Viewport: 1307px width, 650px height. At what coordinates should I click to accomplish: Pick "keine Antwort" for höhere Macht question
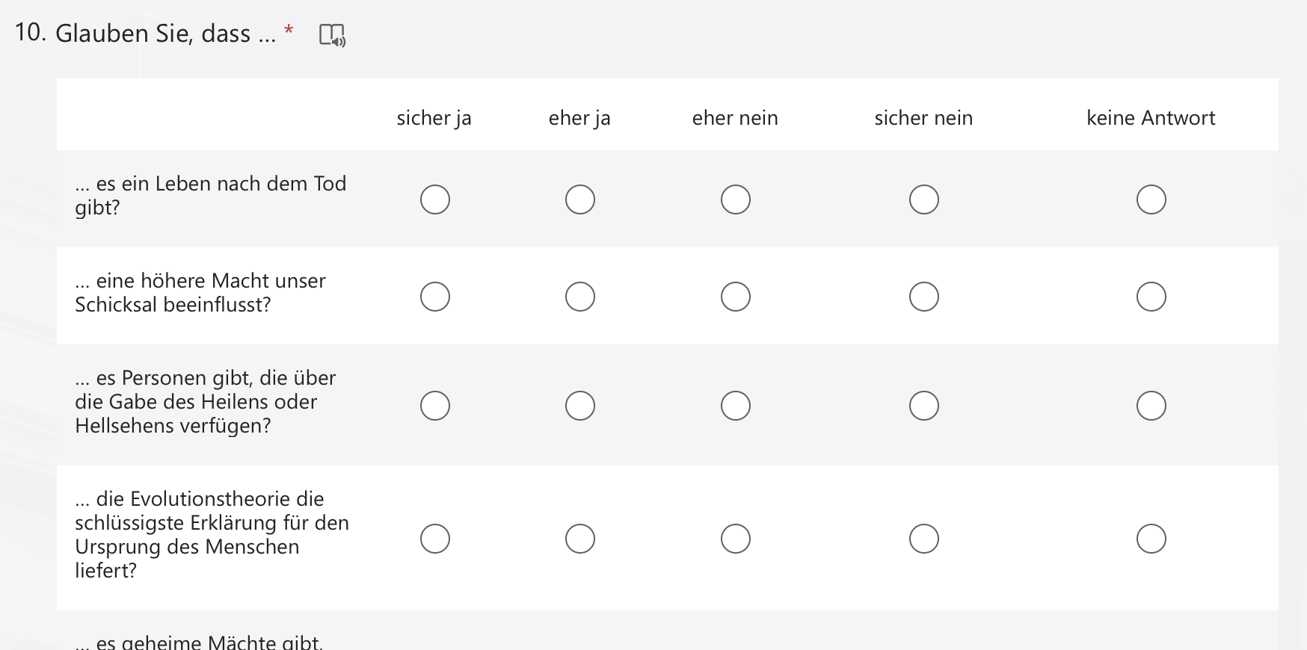pos(1151,297)
